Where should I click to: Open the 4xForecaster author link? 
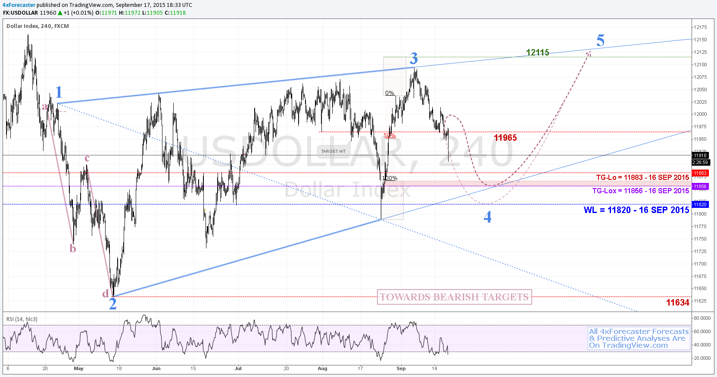[x=19, y=5]
